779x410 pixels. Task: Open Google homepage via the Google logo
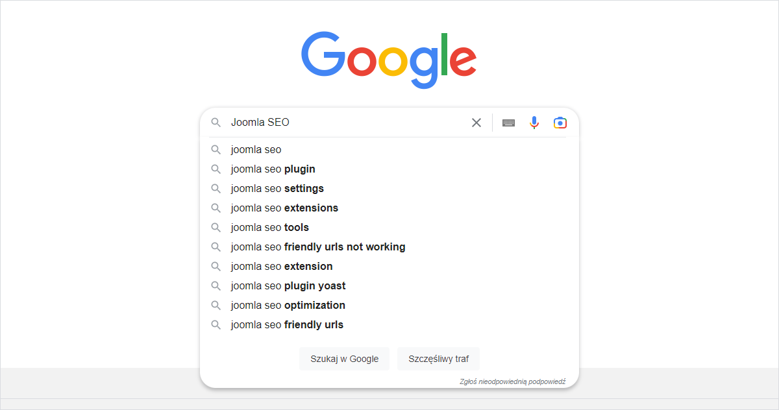388,58
